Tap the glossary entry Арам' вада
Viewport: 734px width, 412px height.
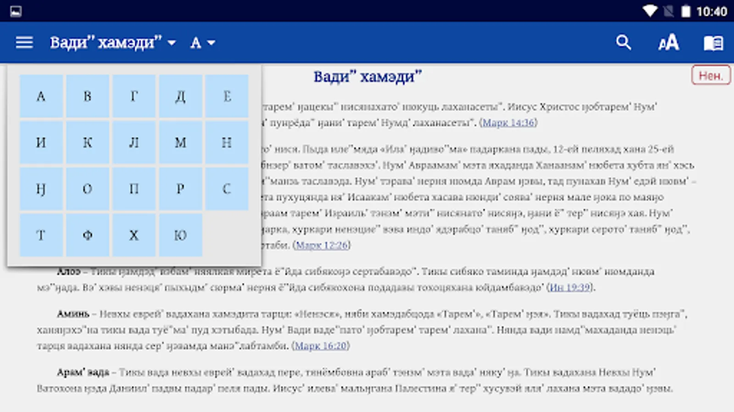(x=83, y=373)
